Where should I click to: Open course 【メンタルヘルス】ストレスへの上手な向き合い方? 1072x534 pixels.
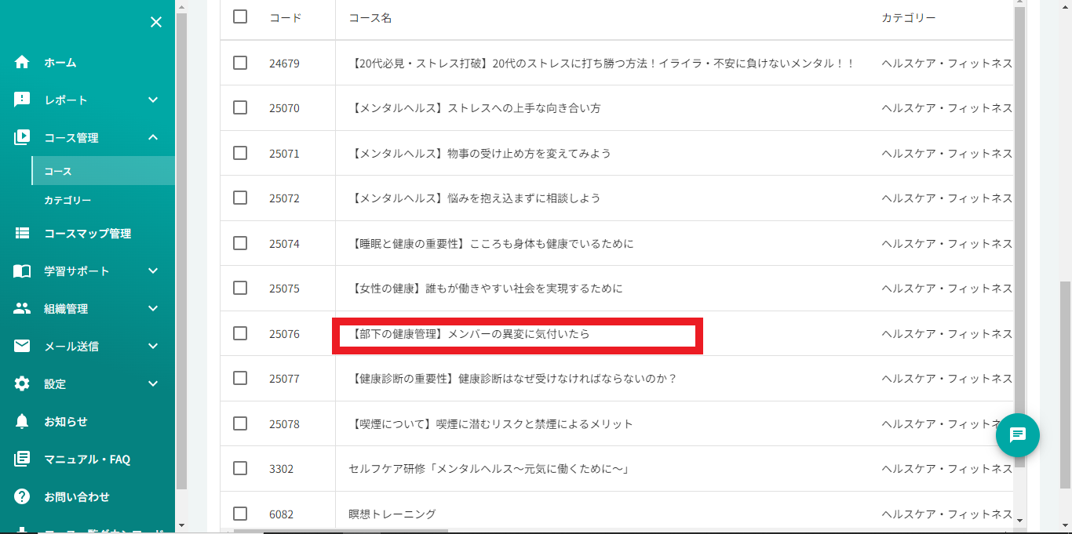pyautogui.click(x=474, y=108)
